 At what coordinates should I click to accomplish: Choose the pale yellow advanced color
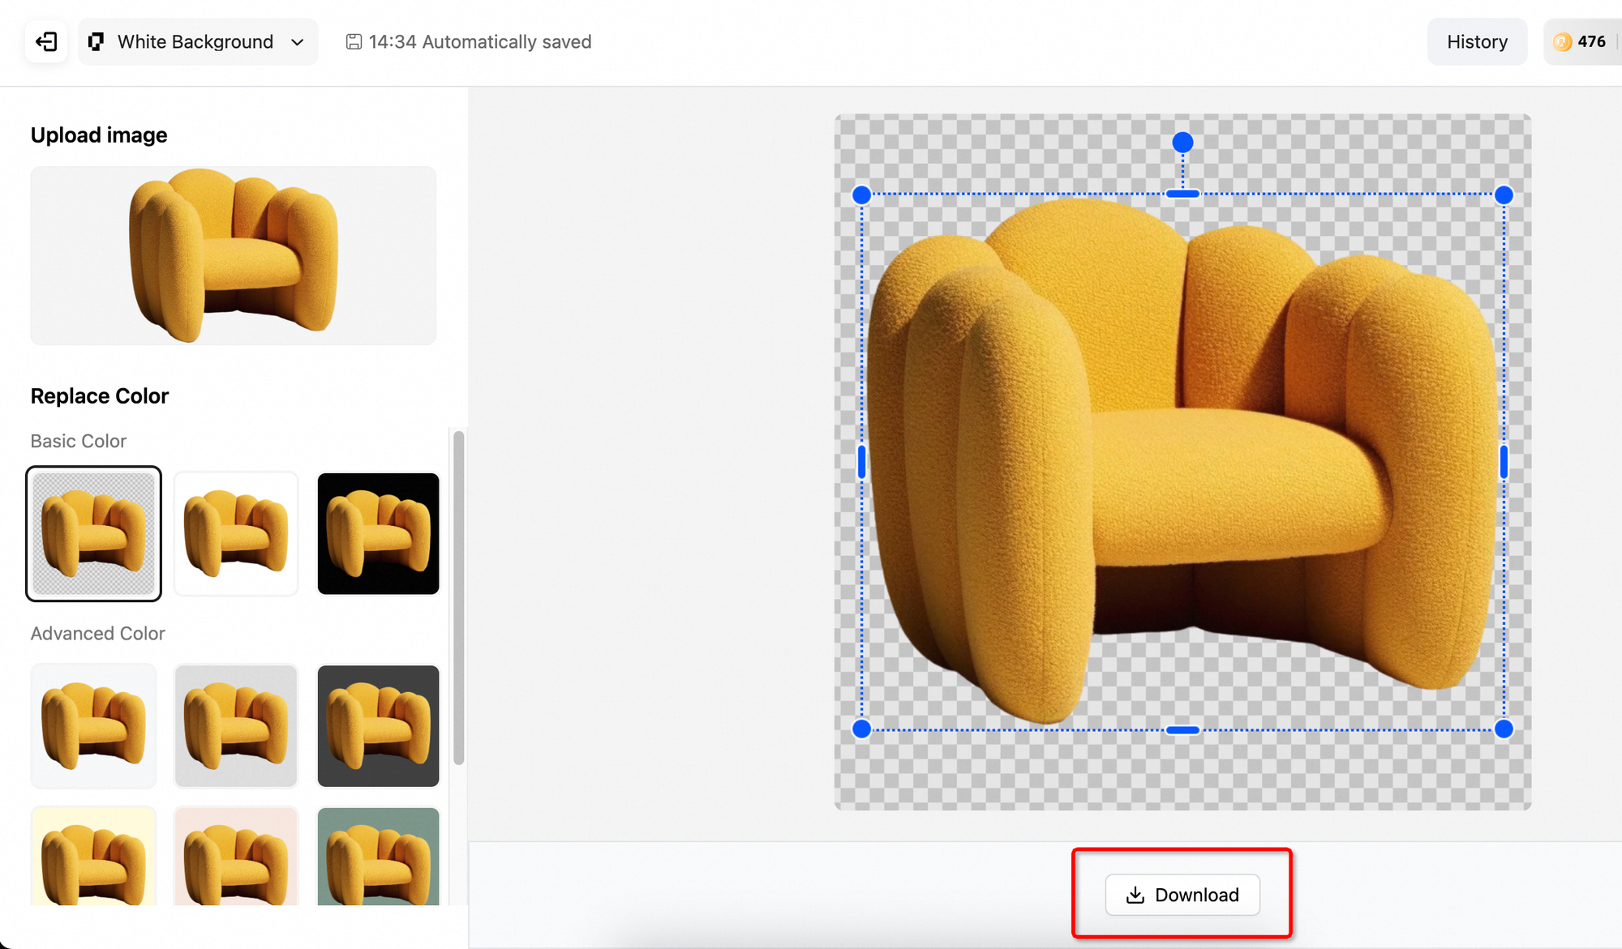pos(93,856)
